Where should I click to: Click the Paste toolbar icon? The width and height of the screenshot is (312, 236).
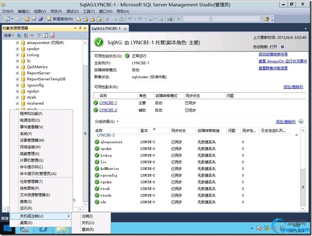(x=121, y=19)
